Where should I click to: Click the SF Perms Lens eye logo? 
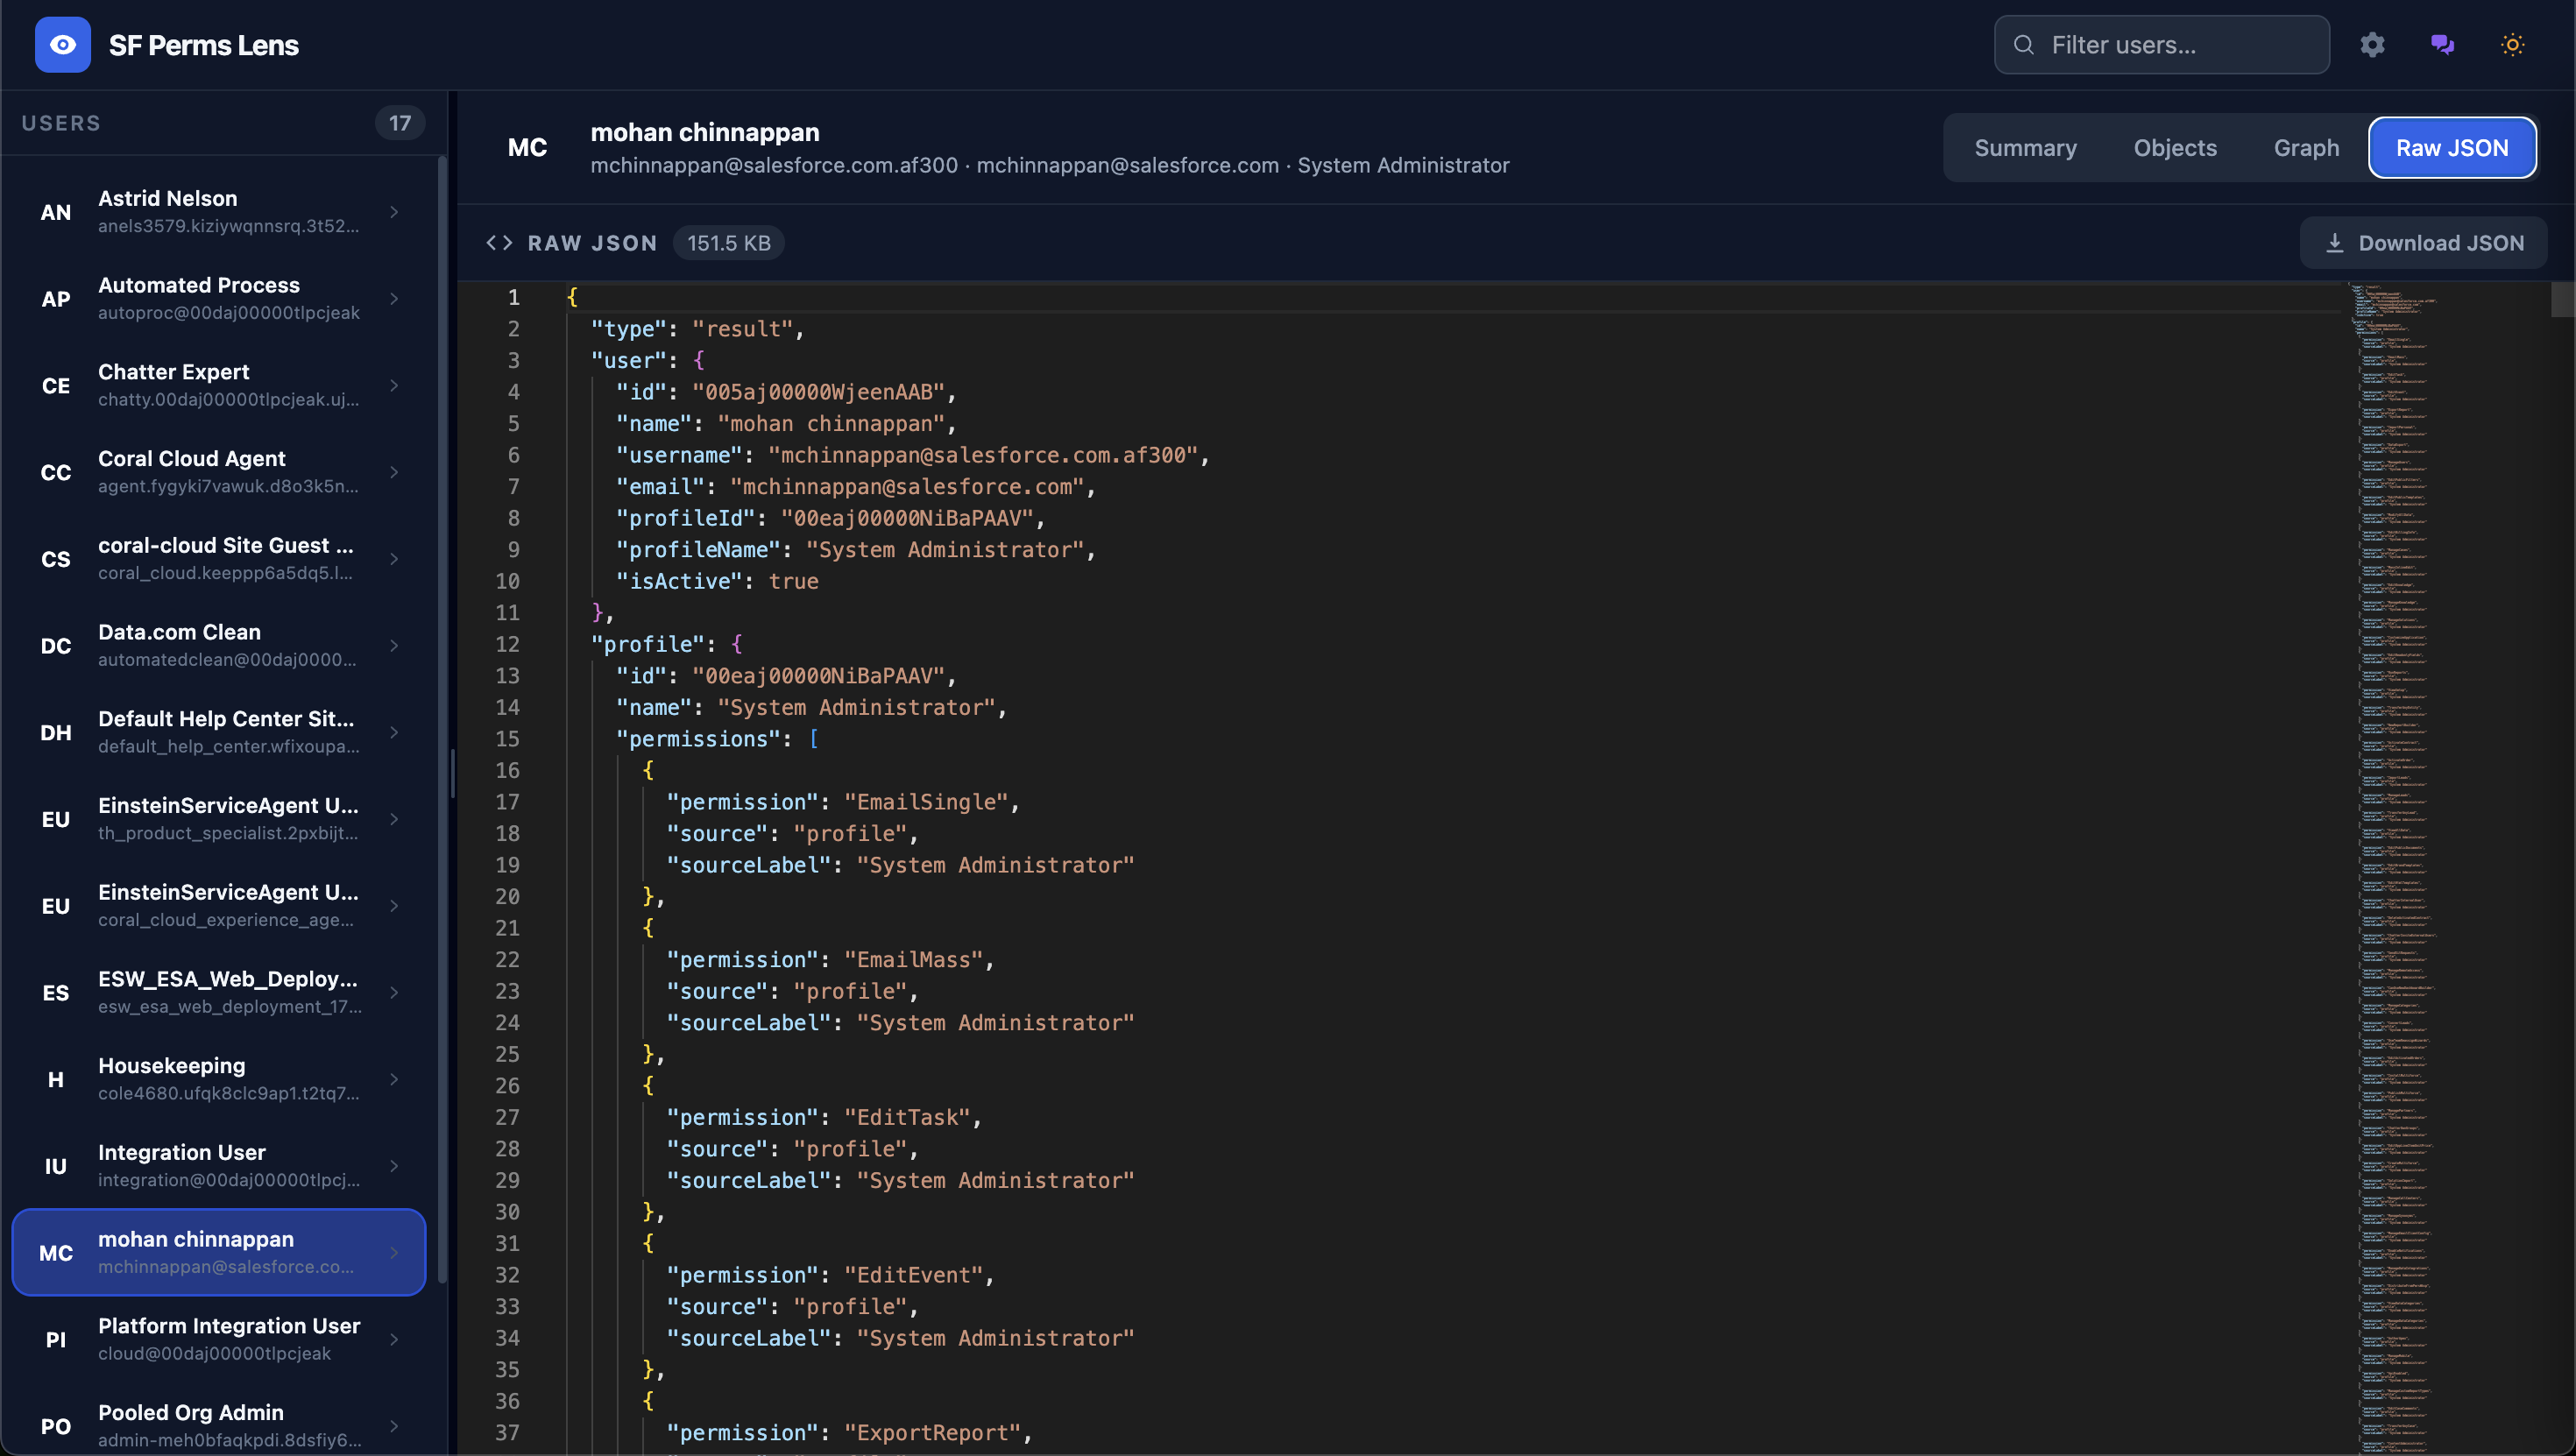62,45
